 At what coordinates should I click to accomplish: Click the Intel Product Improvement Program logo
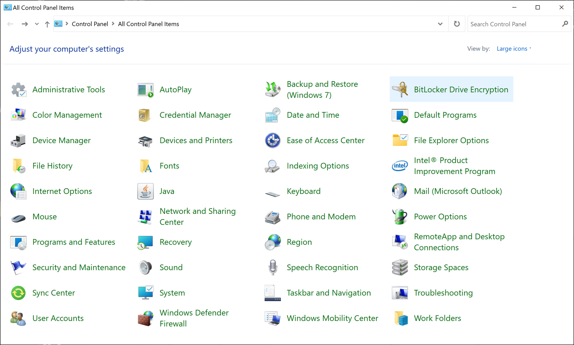tap(400, 166)
